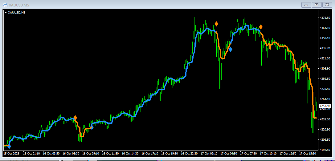Click the chart icon in the title bar
The width and height of the screenshot is (335, 161).
pos(5,5)
